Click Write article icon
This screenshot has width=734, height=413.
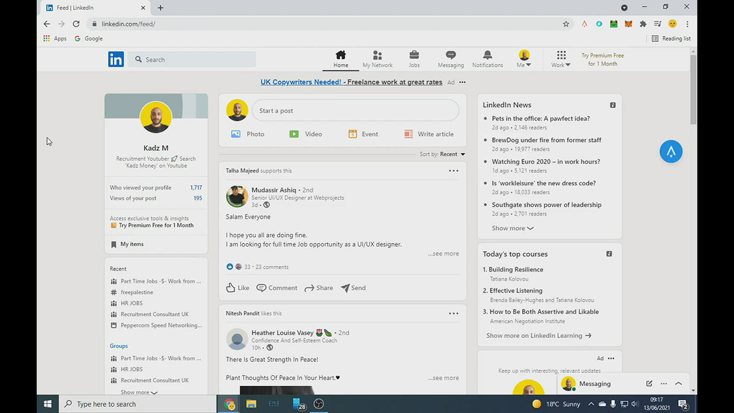pos(409,134)
